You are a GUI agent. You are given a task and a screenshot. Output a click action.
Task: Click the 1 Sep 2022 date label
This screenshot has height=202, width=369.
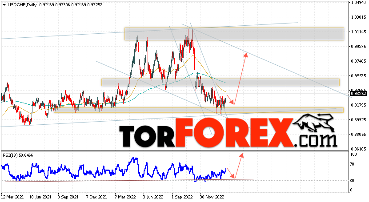[182, 197]
